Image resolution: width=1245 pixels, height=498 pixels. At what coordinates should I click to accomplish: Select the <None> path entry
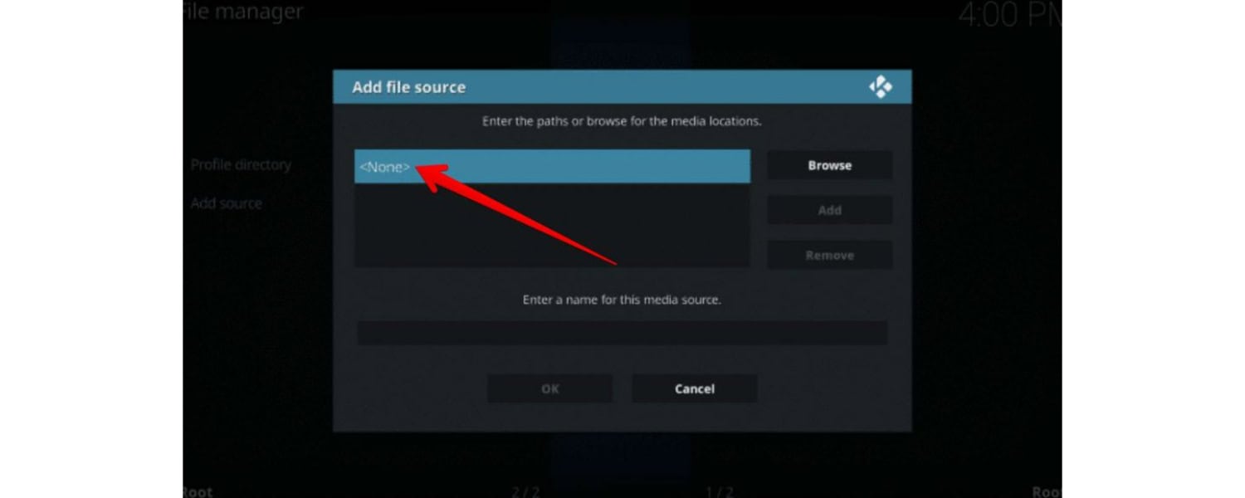[x=552, y=167]
